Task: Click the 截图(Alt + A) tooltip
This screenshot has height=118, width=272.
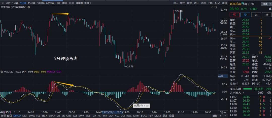Action: (141, 105)
